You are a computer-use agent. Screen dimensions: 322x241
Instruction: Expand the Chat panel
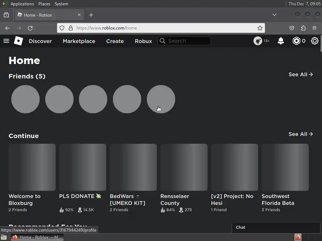tap(276, 228)
